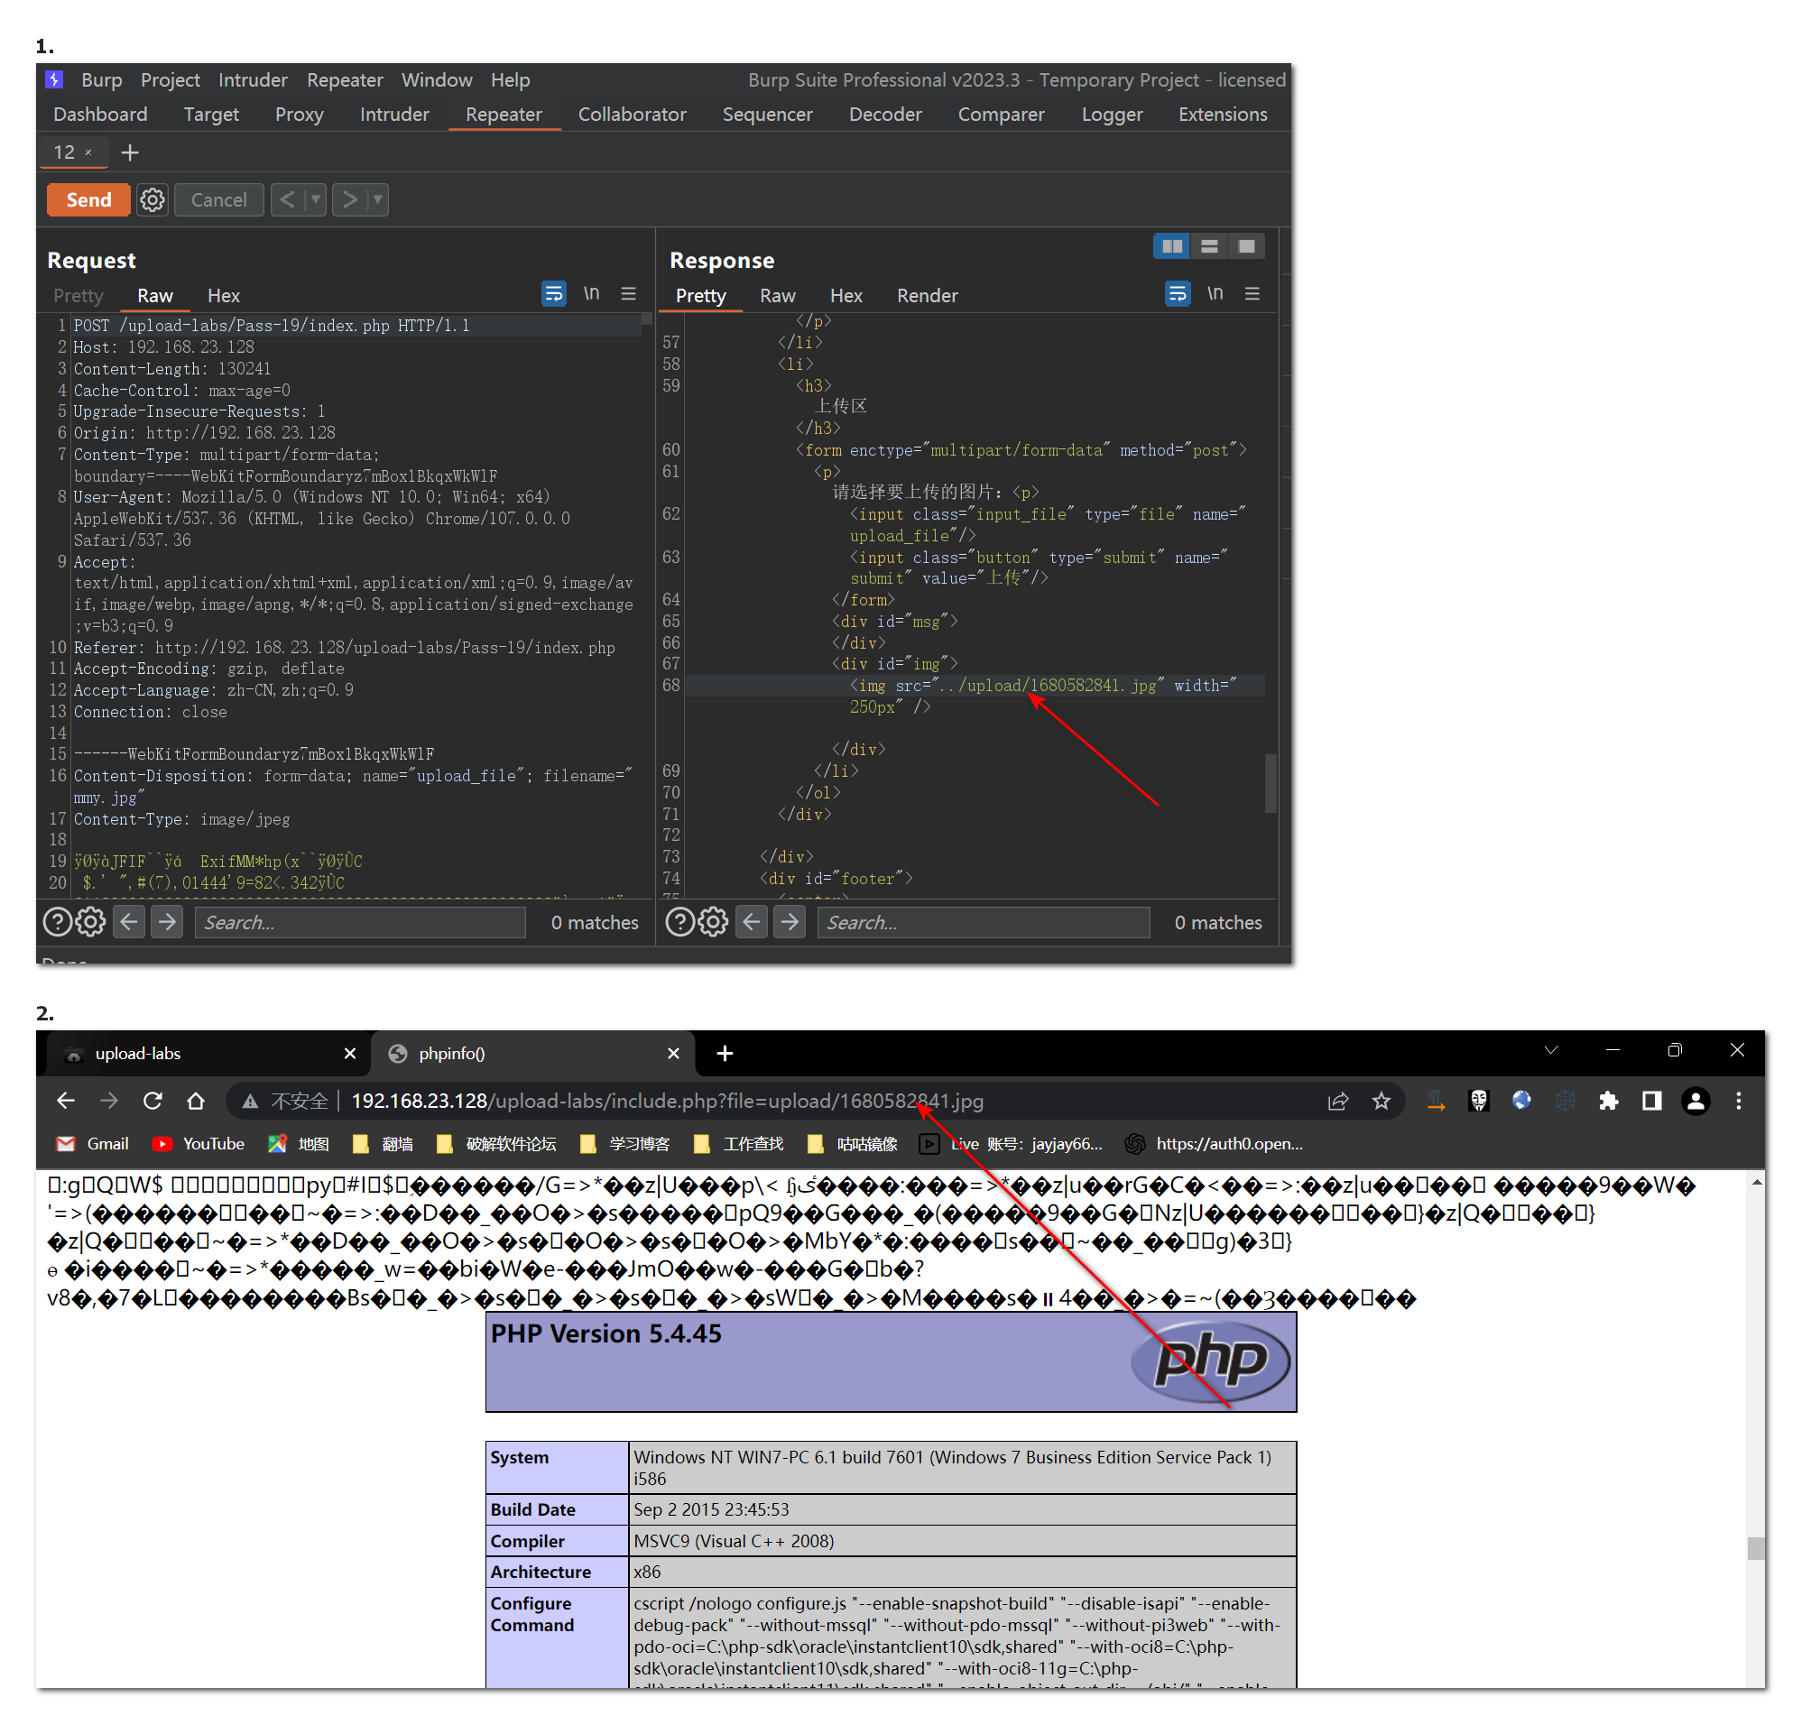Open Response panel hamburger options menu
Viewport: 1802px width, 1725px height.
click(x=1252, y=294)
